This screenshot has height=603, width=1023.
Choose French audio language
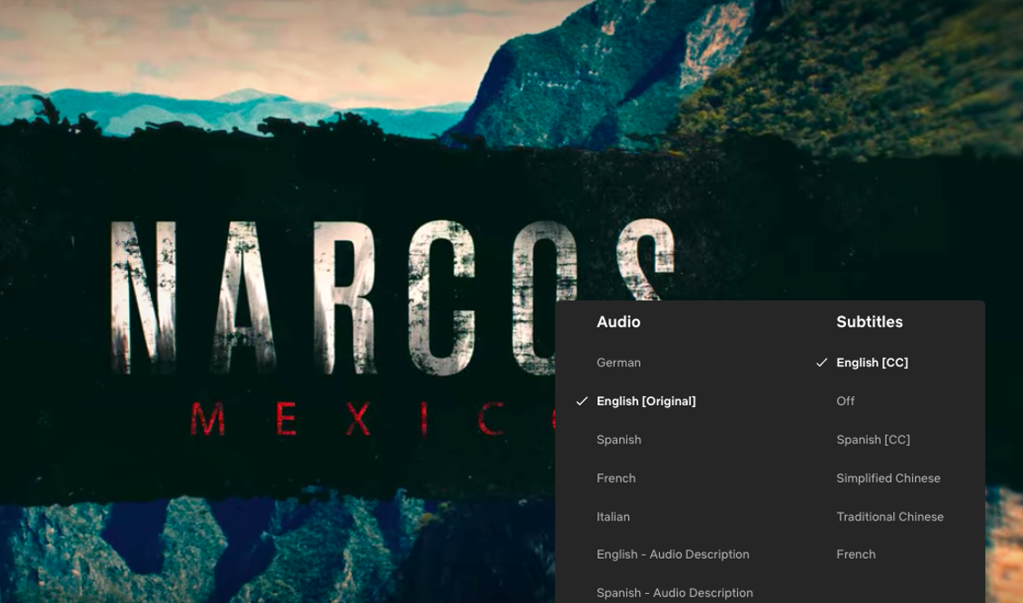click(615, 478)
